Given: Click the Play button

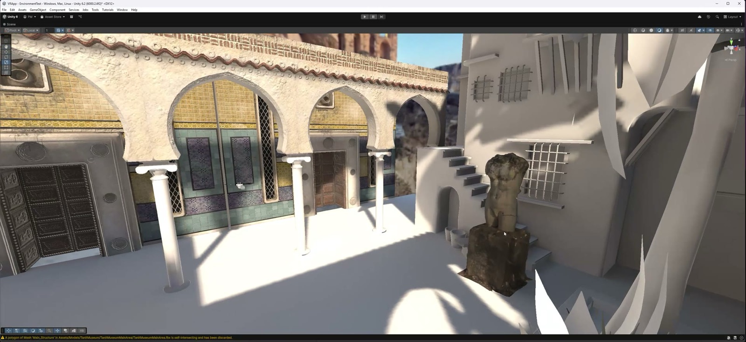Looking at the screenshot, I should click(x=365, y=17).
